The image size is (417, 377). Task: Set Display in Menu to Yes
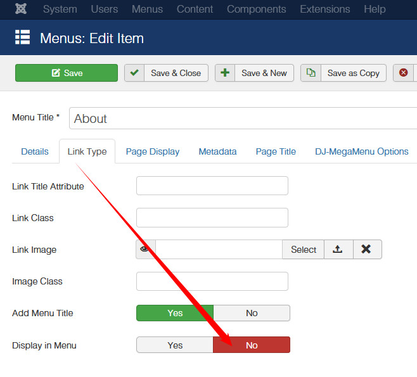[175, 345]
